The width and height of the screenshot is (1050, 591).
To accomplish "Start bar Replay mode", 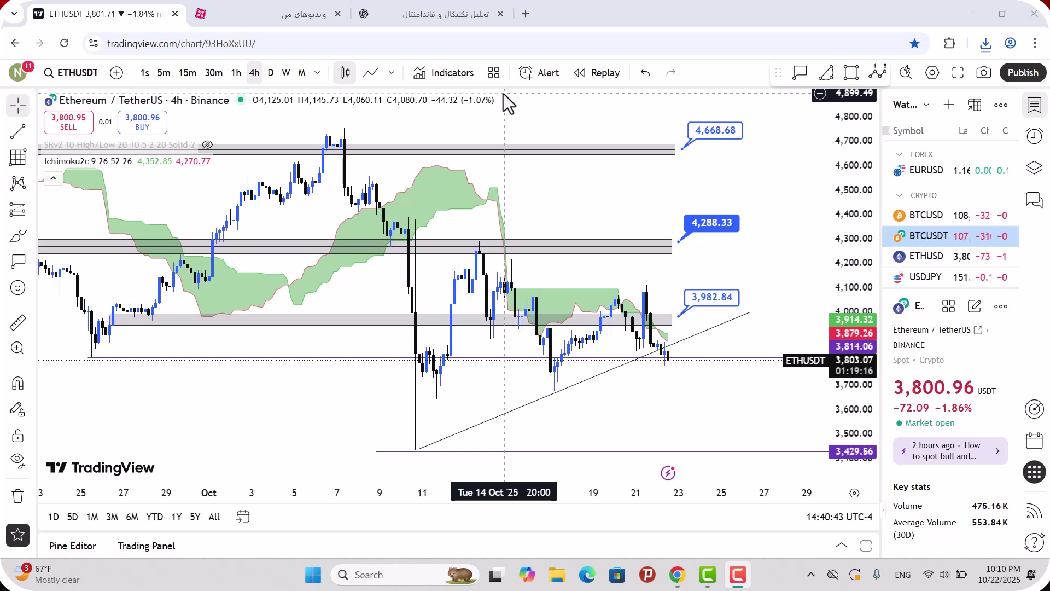I will pos(597,73).
